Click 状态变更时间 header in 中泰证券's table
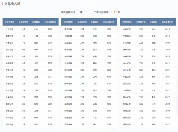The width and height of the screenshot is (178, 132). 167,22
